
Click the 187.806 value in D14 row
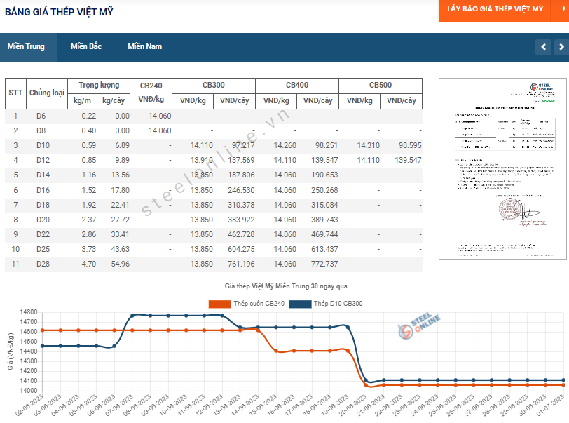point(241,175)
